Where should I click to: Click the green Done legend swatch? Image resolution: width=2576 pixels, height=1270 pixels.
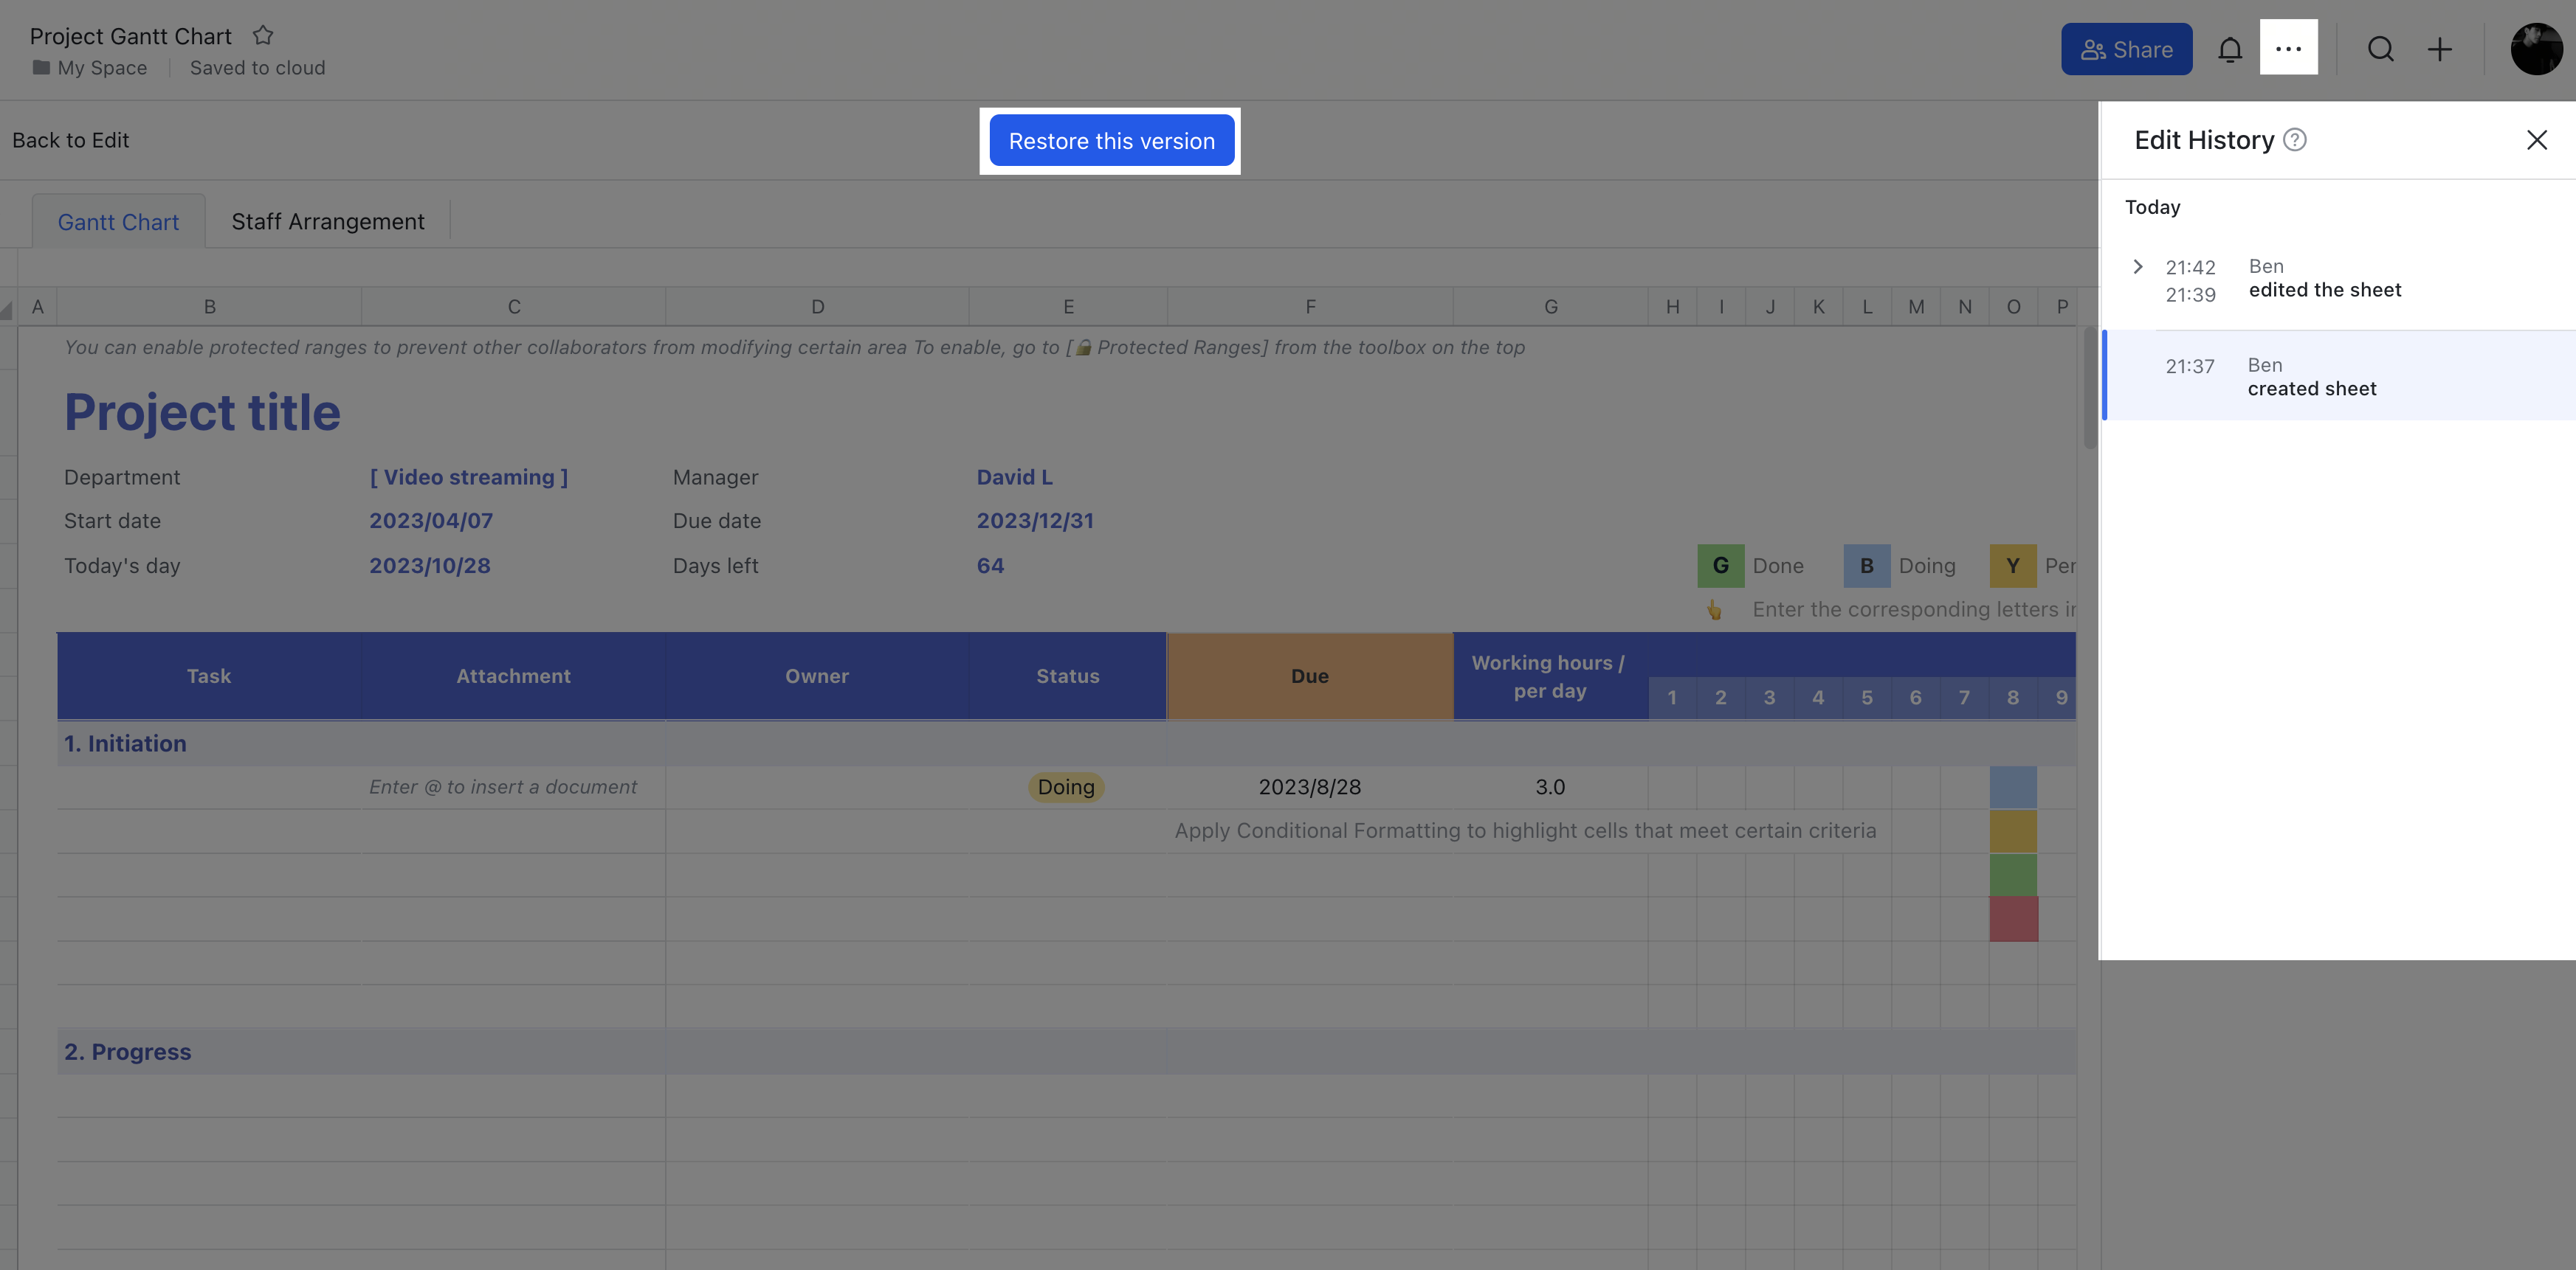[1720, 564]
